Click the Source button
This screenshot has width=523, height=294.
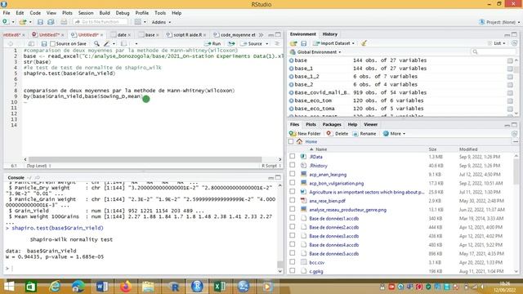point(252,43)
